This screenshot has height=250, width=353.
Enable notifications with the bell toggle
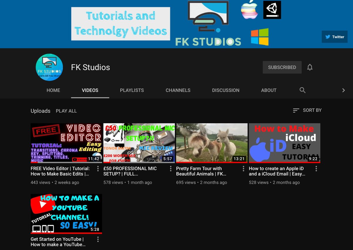click(x=310, y=67)
